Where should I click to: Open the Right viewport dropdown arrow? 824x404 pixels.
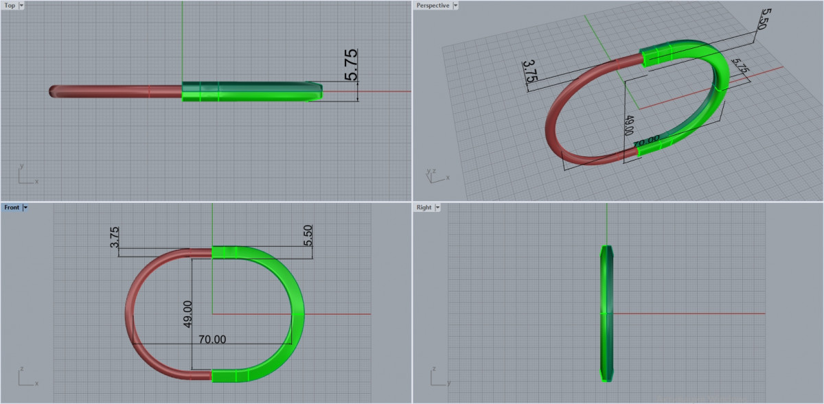point(437,207)
